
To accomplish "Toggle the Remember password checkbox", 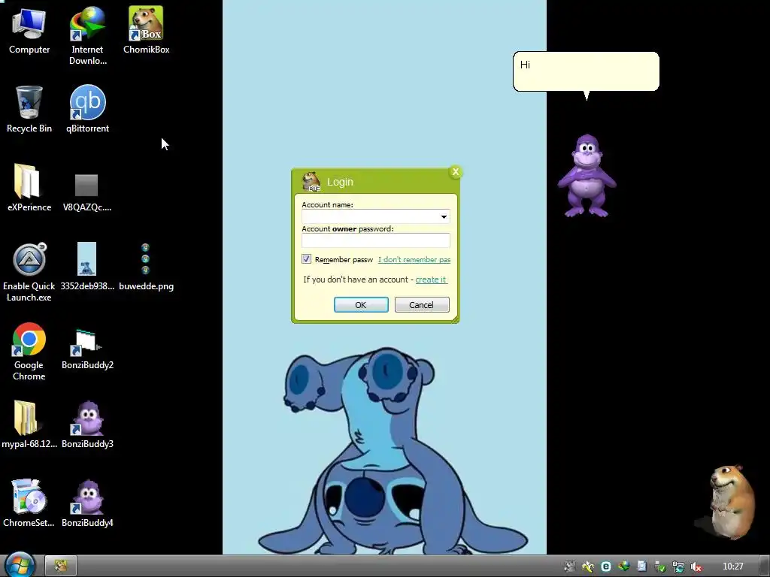I will point(306,259).
